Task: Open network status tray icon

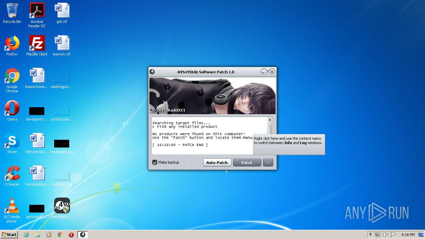Action: [x=378, y=235]
